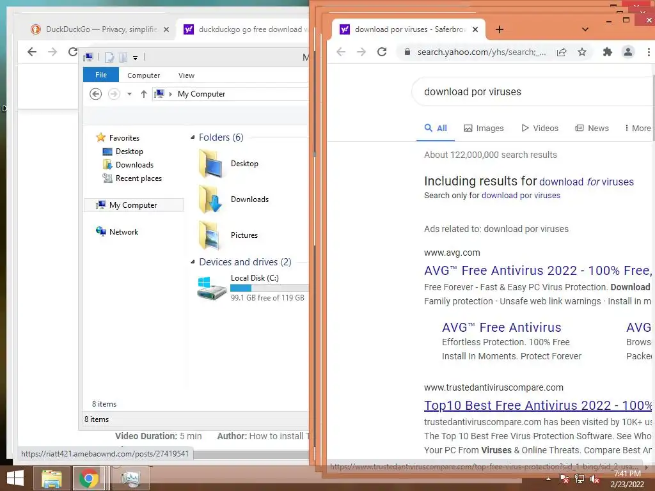This screenshot has width=655, height=491.
Task: Open the tab search chevron dropdown
Action: [x=585, y=29]
